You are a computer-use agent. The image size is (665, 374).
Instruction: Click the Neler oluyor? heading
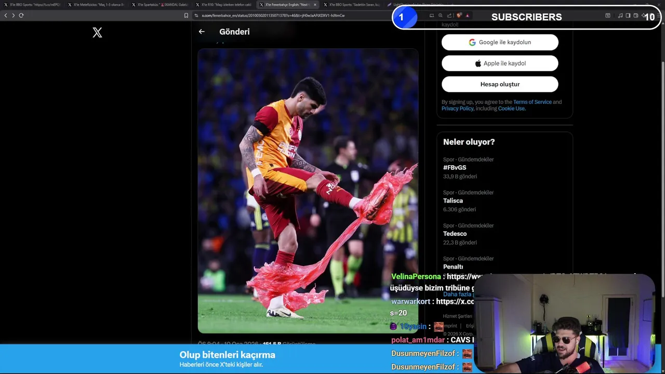click(x=469, y=142)
